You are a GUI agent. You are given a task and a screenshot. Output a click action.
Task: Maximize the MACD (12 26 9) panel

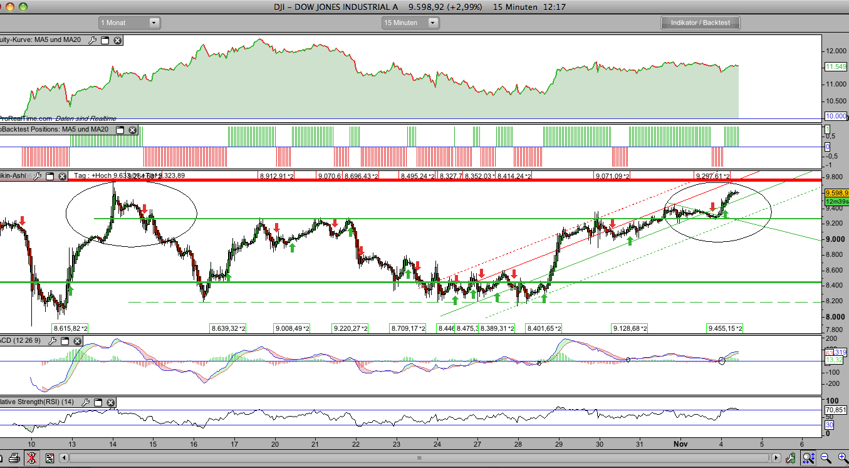(64, 341)
